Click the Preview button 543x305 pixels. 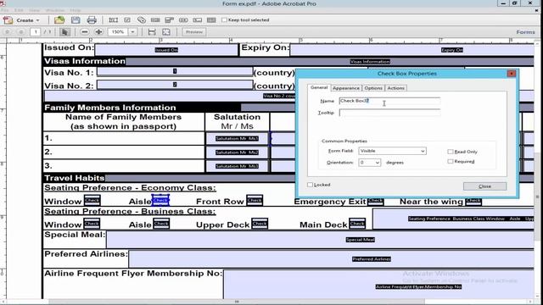(194, 32)
